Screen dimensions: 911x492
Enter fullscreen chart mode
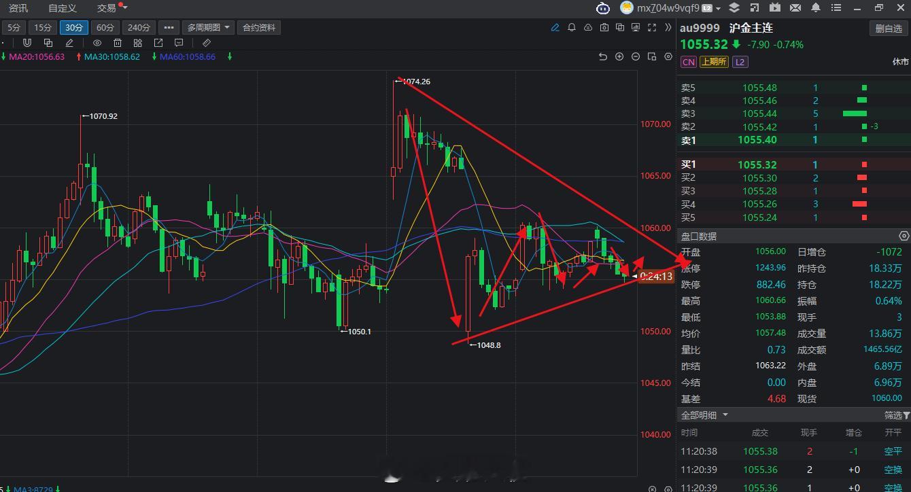point(652,28)
